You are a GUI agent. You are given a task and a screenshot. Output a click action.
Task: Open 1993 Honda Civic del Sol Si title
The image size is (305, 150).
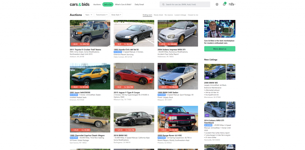click(126, 50)
